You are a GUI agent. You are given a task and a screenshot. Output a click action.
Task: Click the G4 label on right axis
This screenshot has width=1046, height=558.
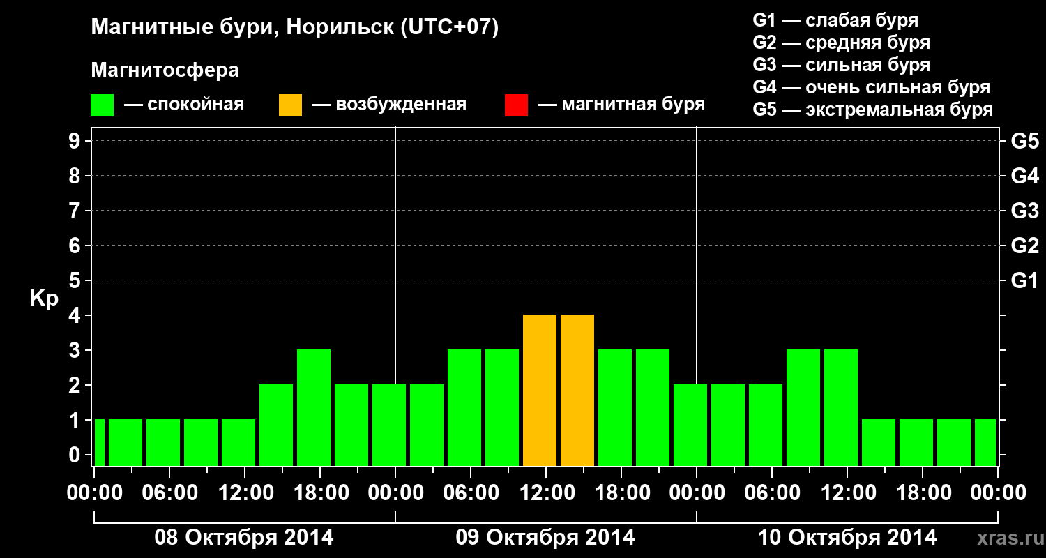click(1024, 176)
